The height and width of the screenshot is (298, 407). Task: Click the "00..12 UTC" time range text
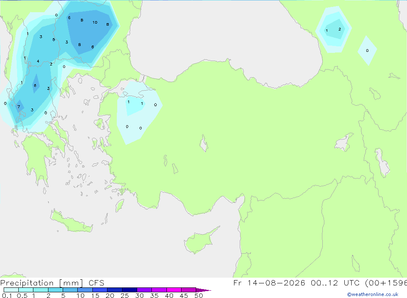pos(335,283)
